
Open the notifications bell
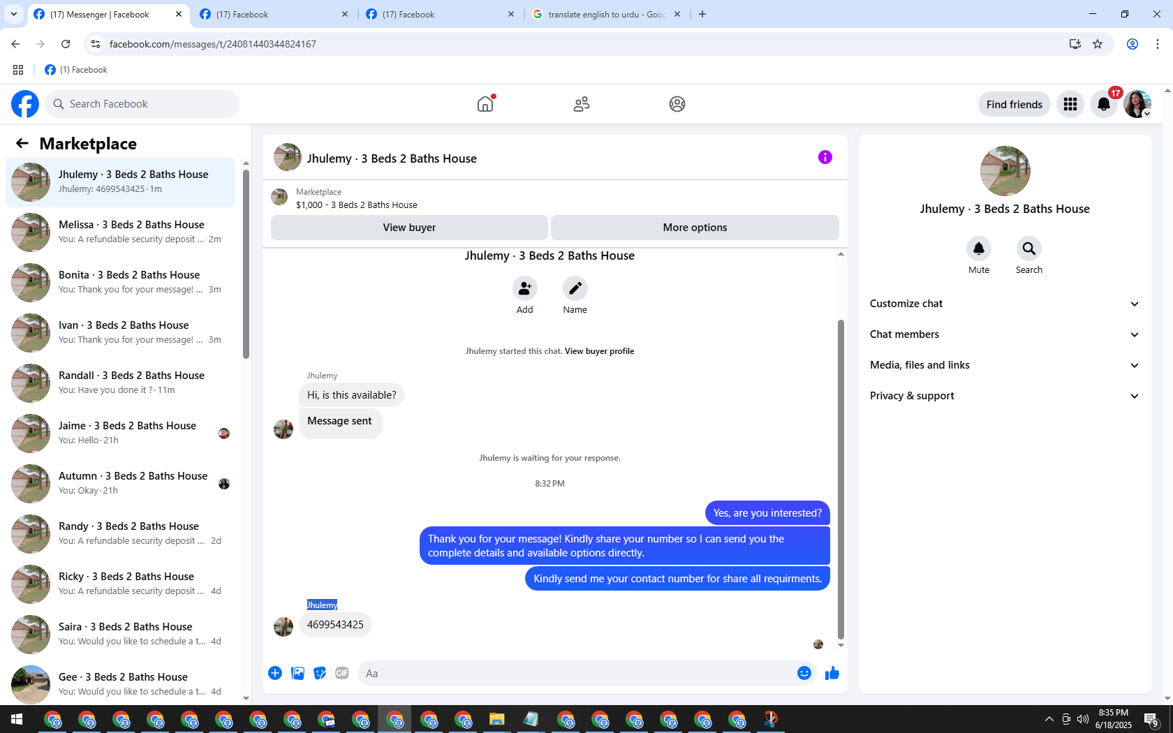tap(1104, 104)
